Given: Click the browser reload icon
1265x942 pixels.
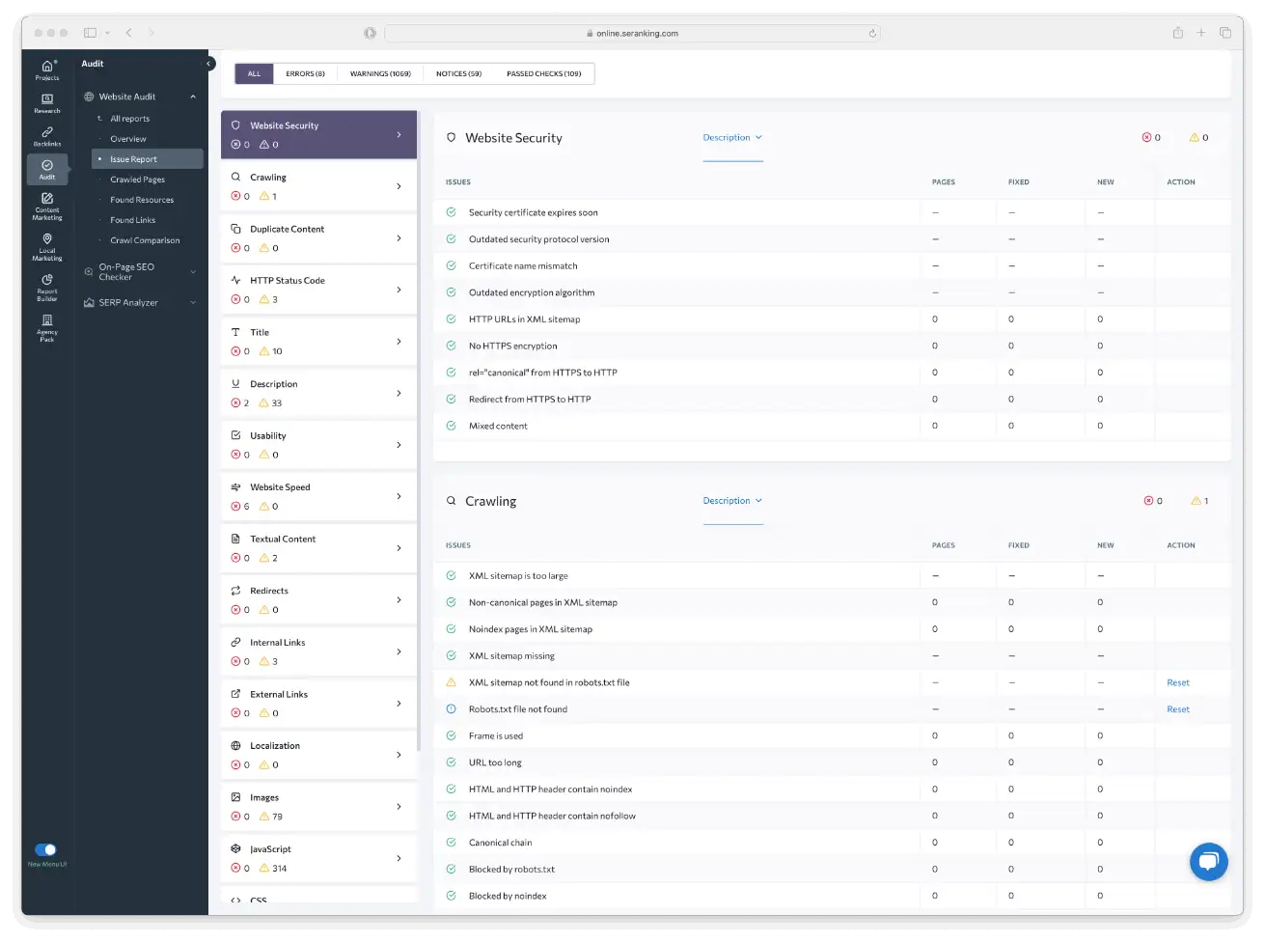Looking at the screenshot, I should [872, 33].
